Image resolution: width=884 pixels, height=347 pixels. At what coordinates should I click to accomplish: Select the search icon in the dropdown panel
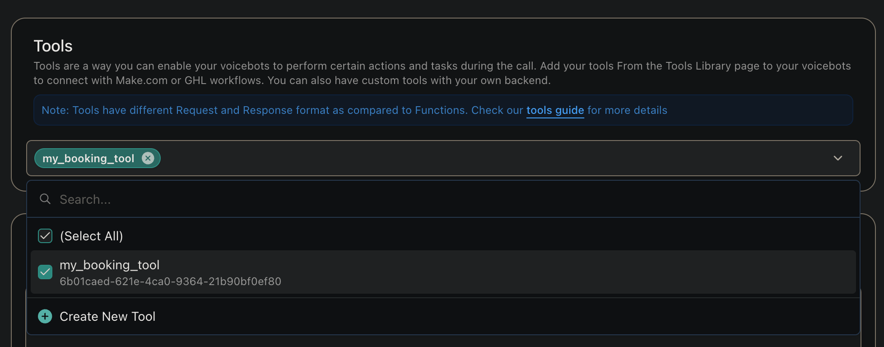coord(45,199)
